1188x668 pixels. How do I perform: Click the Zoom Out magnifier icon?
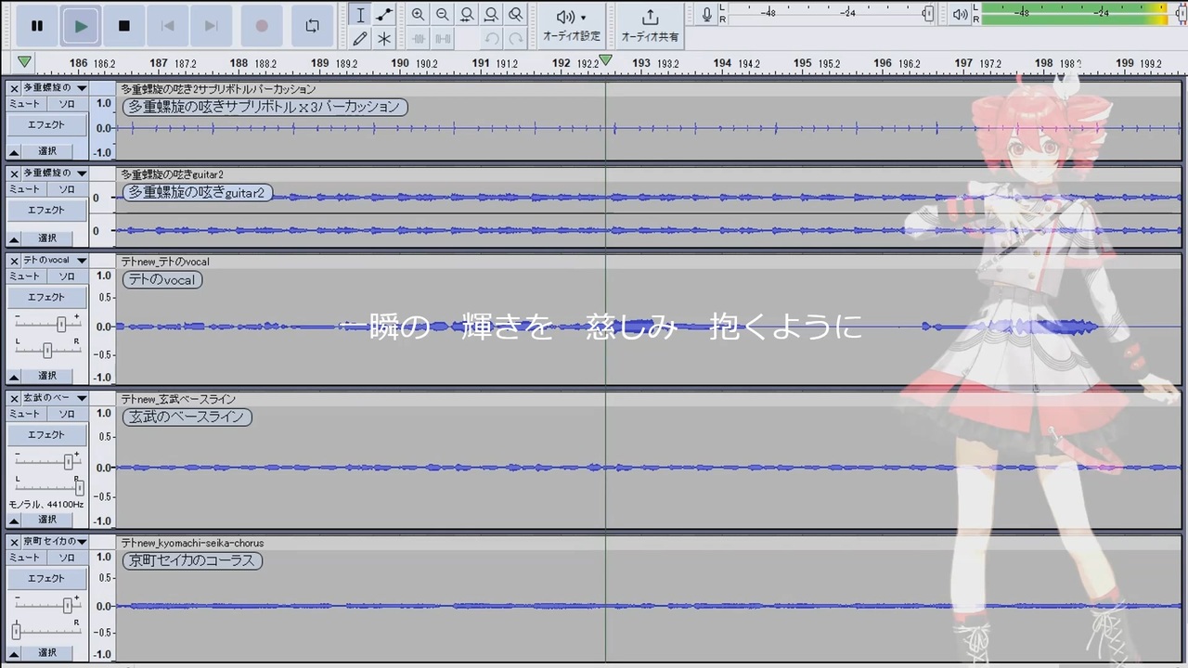443,14
